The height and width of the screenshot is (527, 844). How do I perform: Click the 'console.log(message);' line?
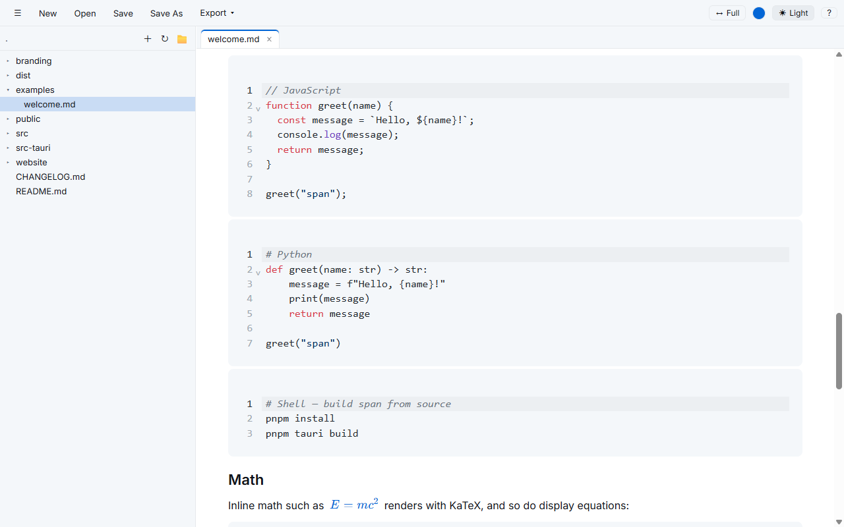click(x=338, y=134)
